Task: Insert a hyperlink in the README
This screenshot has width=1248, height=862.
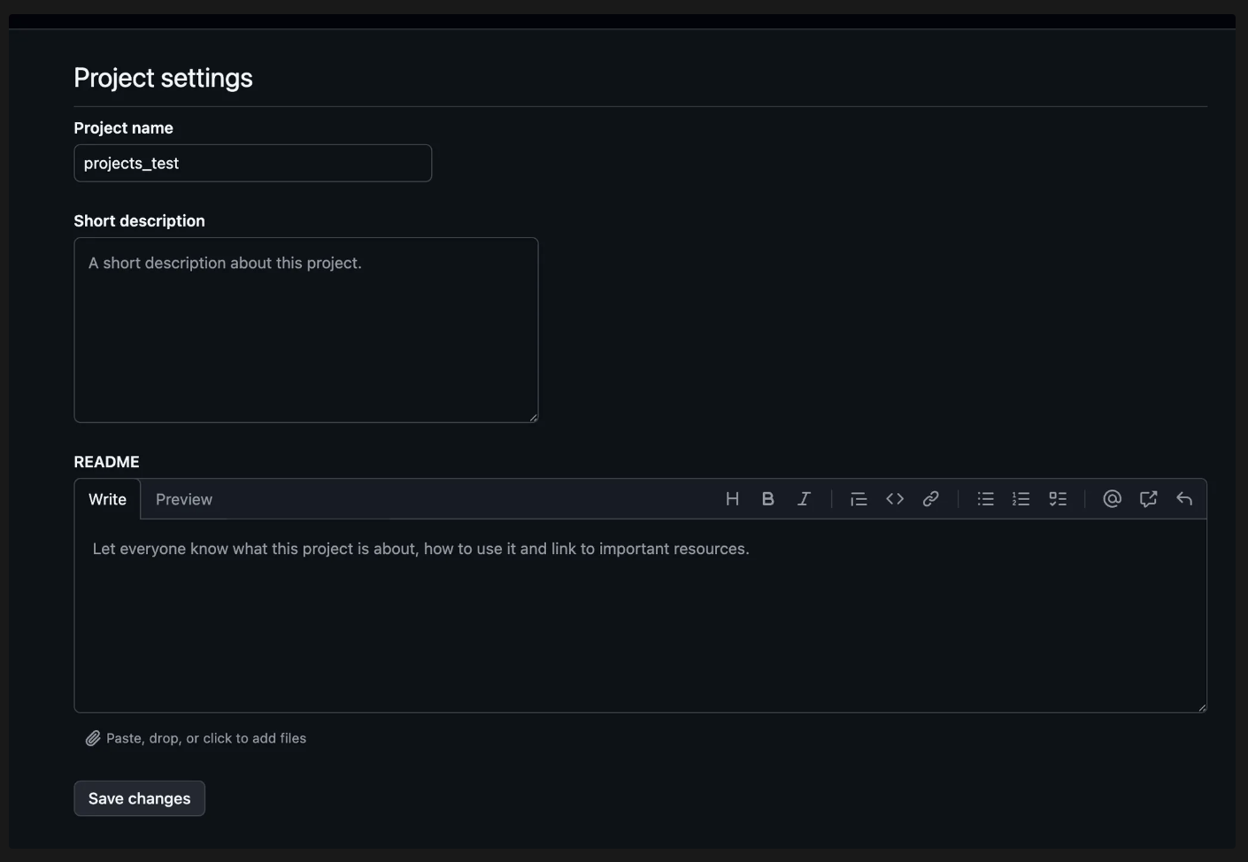Action: (930, 498)
